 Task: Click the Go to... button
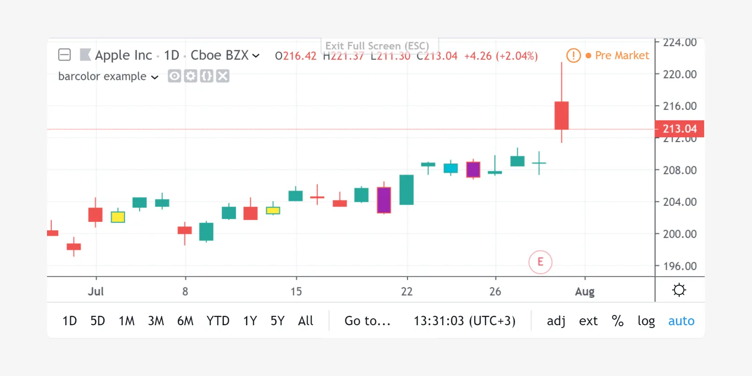[x=368, y=321]
